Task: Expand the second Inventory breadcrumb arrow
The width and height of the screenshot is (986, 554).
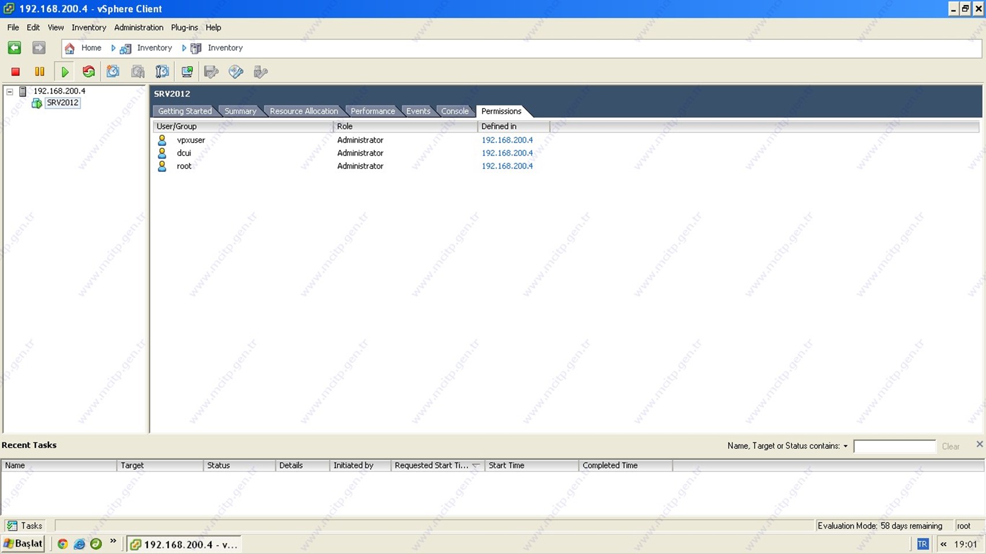Action: [184, 48]
